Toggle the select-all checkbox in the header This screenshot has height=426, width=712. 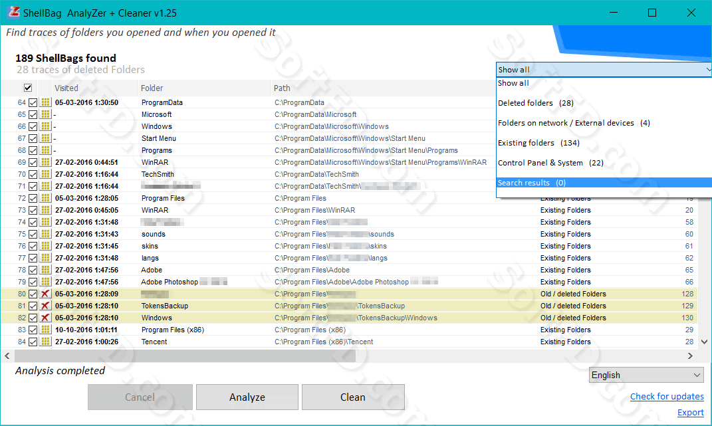tap(28, 88)
